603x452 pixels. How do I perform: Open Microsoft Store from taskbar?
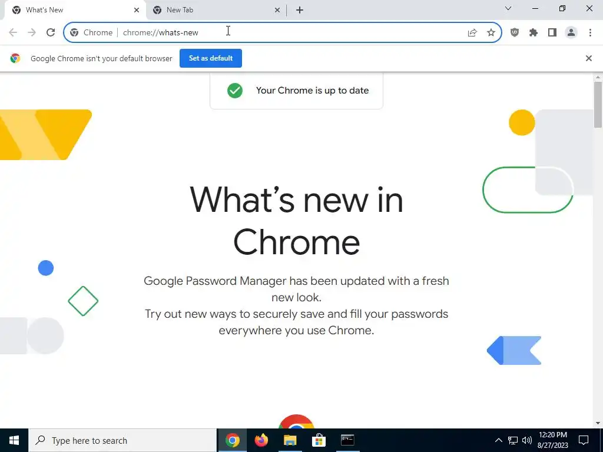[x=319, y=440]
